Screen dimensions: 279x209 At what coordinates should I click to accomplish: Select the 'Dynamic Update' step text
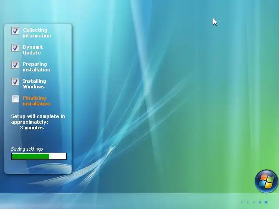click(33, 50)
